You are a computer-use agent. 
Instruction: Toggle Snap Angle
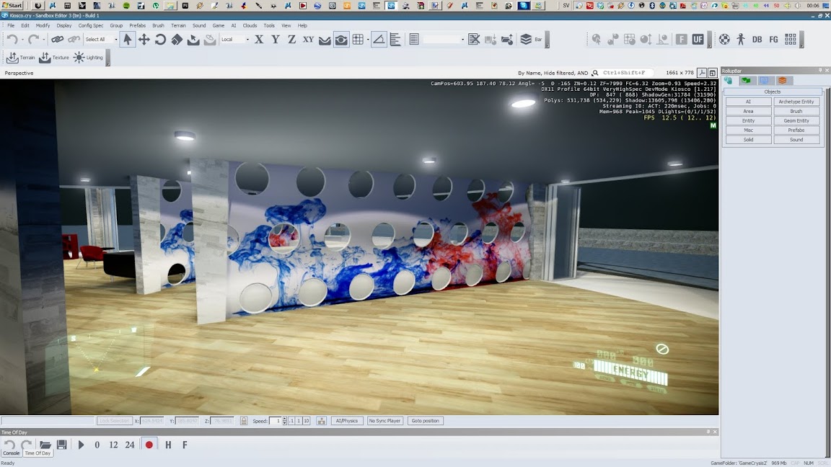379,39
